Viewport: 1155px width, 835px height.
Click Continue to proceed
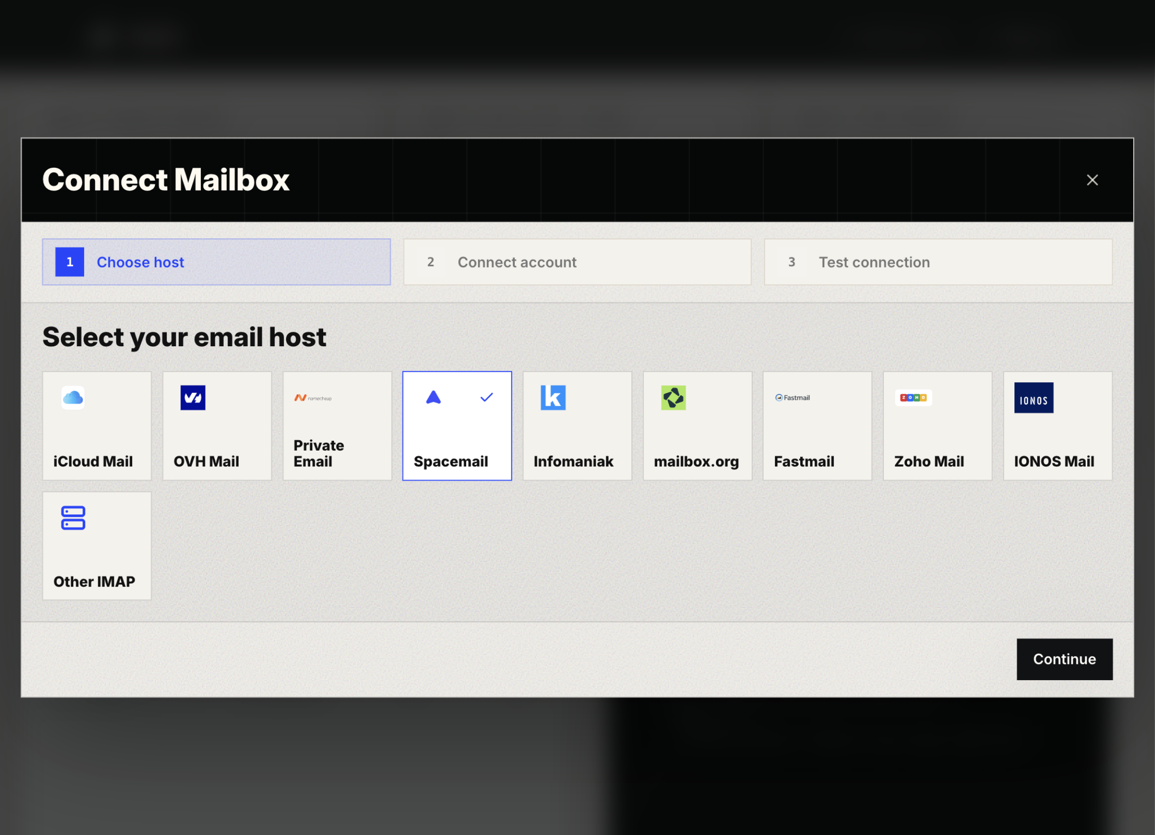pyautogui.click(x=1064, y=659)
